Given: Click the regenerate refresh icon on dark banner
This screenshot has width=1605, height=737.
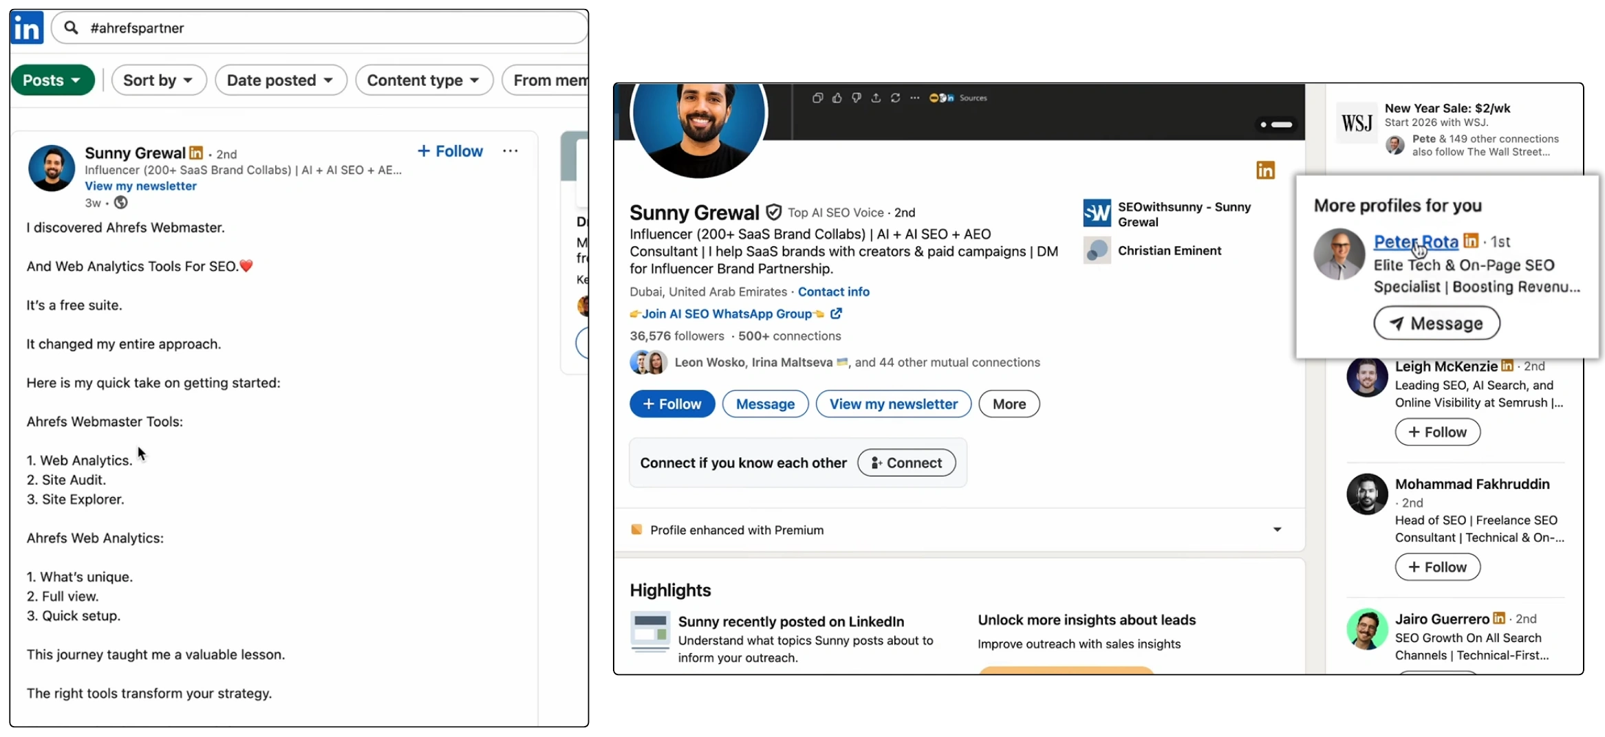Looking at the screenshot, I should point(895,98).
